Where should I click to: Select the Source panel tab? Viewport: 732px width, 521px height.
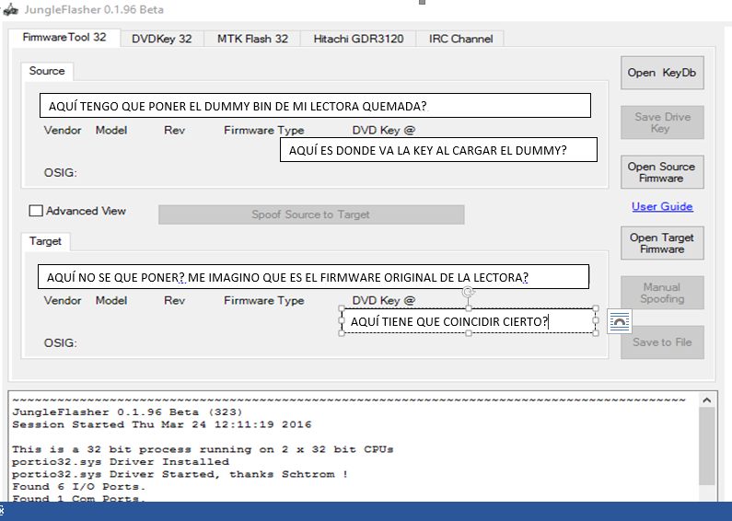pos(47,71)
